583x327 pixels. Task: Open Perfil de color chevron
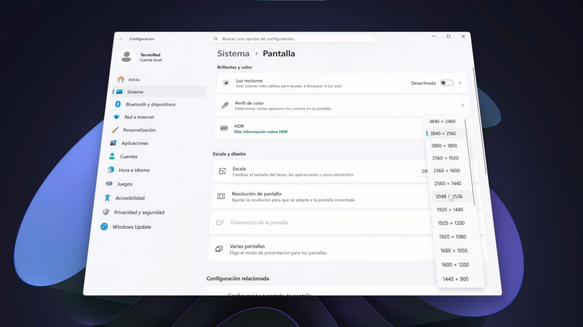click(x=462, y=106)
